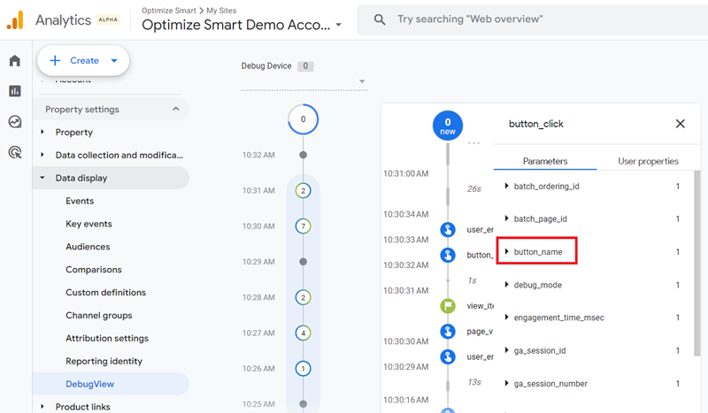The image size is (708, 413).
Task: Collapse the Data display tree item
Action: 42,178
